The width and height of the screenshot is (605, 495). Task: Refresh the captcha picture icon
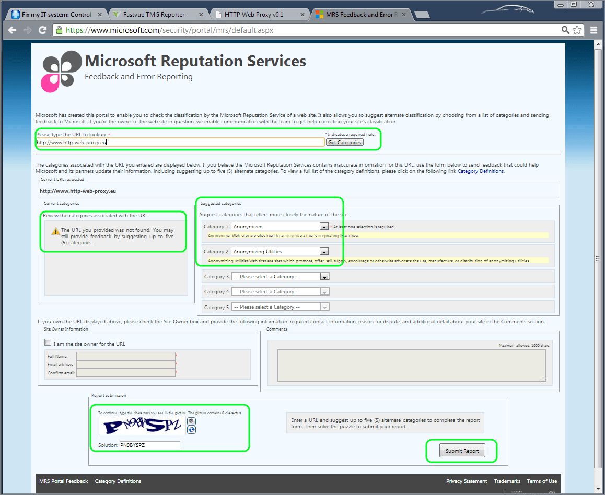(191, 430)
